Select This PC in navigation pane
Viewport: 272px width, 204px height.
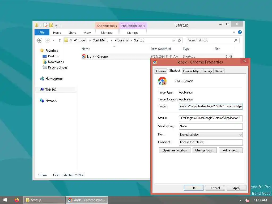50,90
